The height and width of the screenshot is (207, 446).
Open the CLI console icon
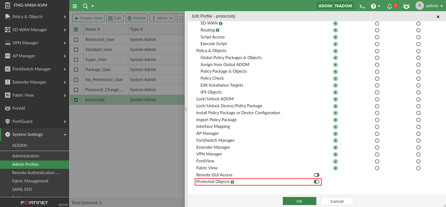[362, 6]
